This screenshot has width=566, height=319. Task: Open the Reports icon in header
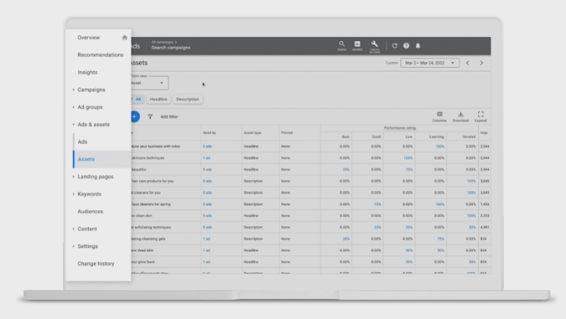click(357, 45)
